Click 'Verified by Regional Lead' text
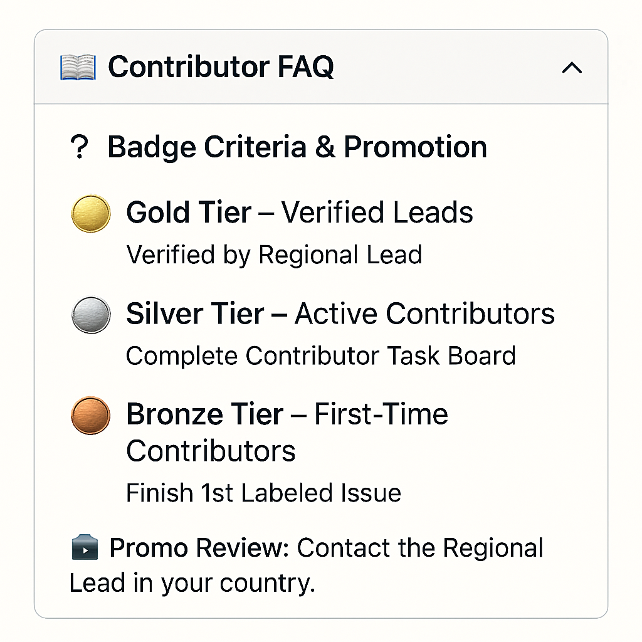The height and width of the screenshot is (642, 642). pyautogui.click(x=273, y=255)
